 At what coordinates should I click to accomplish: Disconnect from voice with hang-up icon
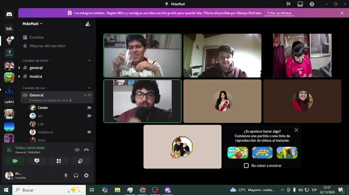86,150
